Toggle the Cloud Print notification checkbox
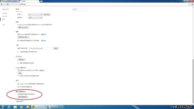Viewport: 194px width, 109px height. [18, 76]
